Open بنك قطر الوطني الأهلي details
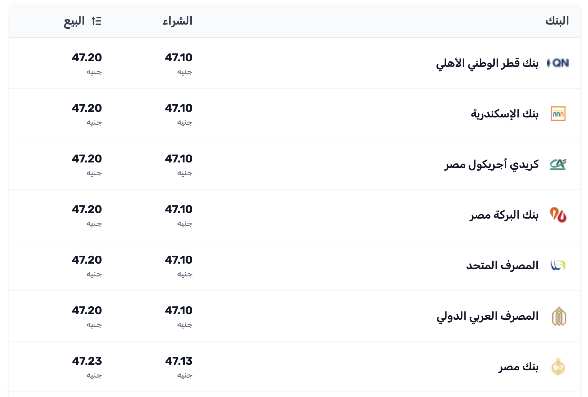The image size is (588, 397). point(488,63)
